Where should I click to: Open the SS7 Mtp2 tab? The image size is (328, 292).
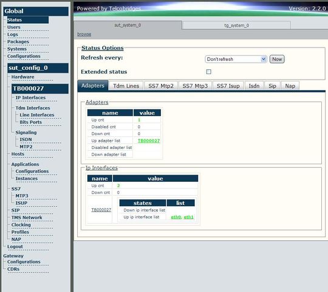tap(161, 86)
